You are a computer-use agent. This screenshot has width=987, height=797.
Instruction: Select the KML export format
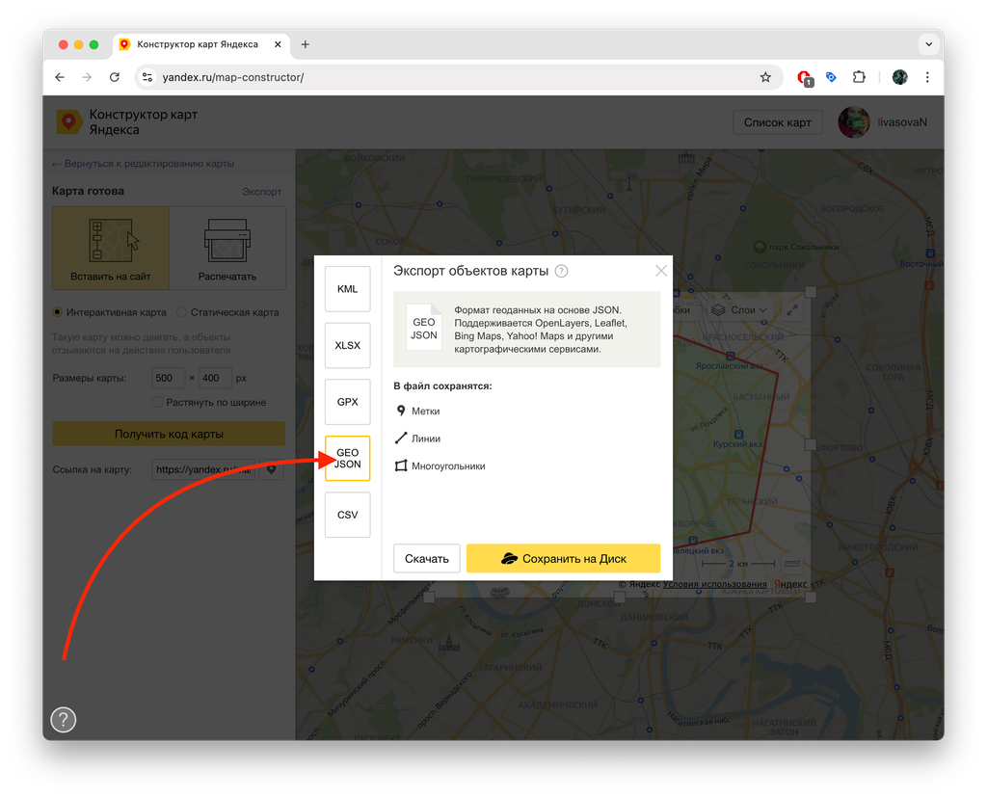pos(347,289)
